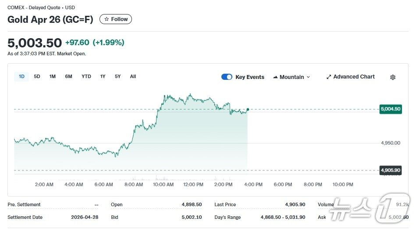The image size is (416, 229).
Task: Click the star icon in Follow button
Action: click(x=107, y=19)
